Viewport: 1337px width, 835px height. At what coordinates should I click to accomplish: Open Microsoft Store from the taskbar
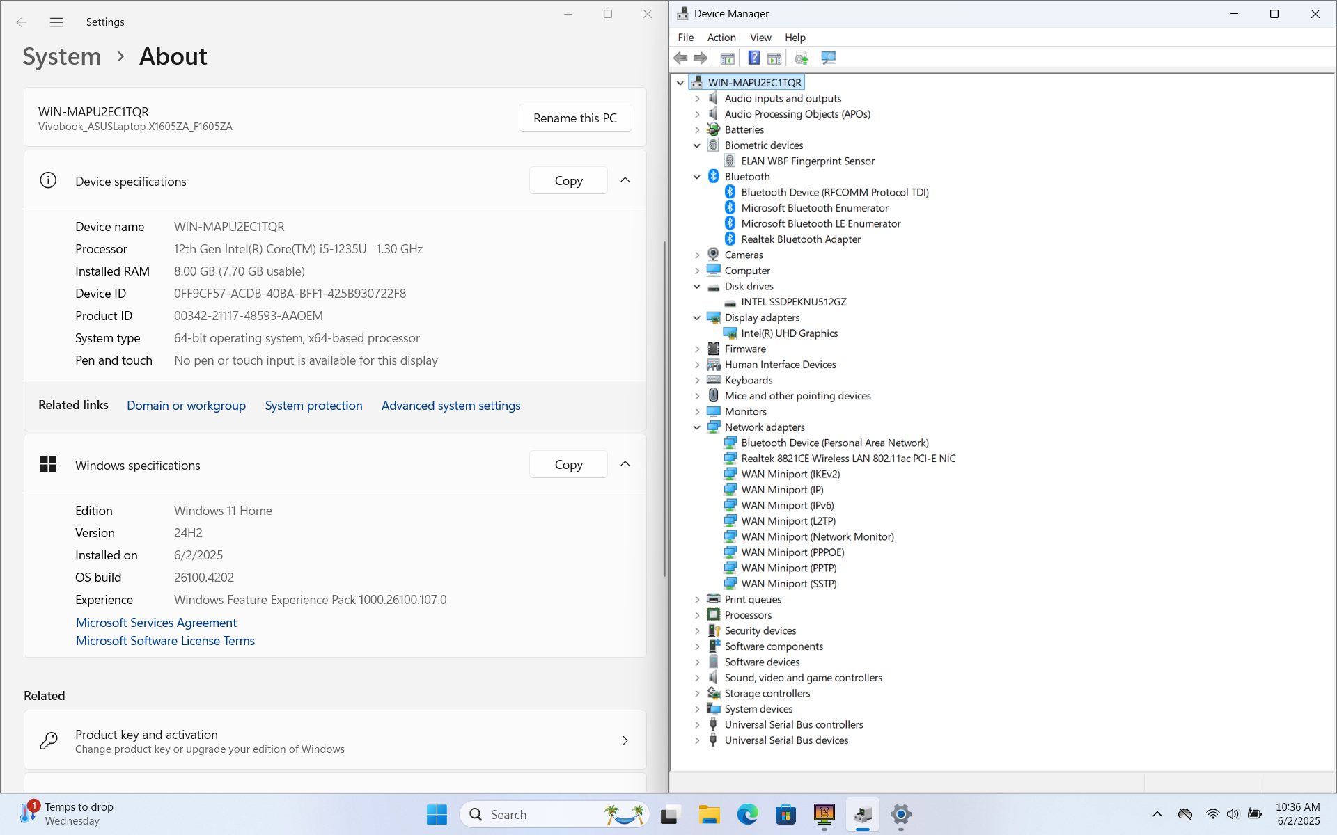(785, 814)
